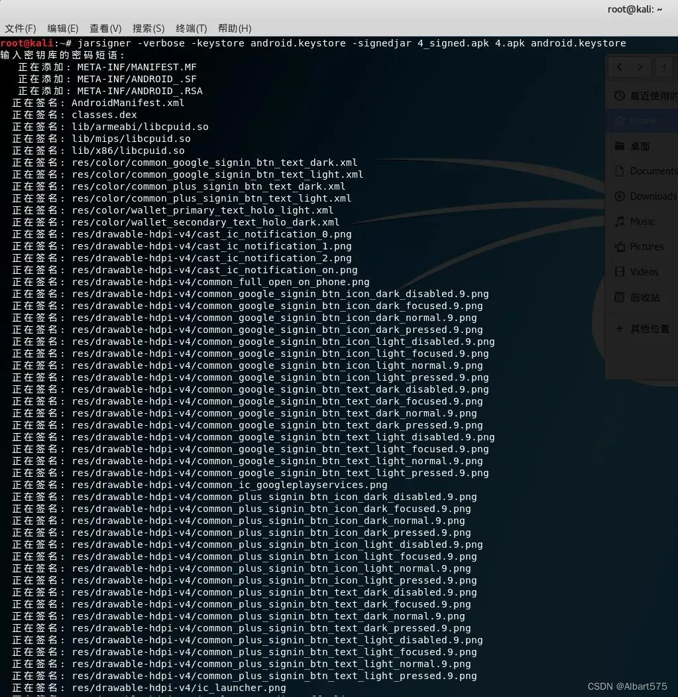Screen dimensions: 678x697
Task: Click 其他位置 to browse other locations
Action: pos(648,328)
